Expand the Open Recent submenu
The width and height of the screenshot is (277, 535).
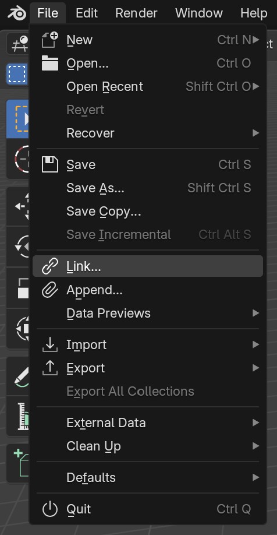pyautogui.click(x=148, y=86)
